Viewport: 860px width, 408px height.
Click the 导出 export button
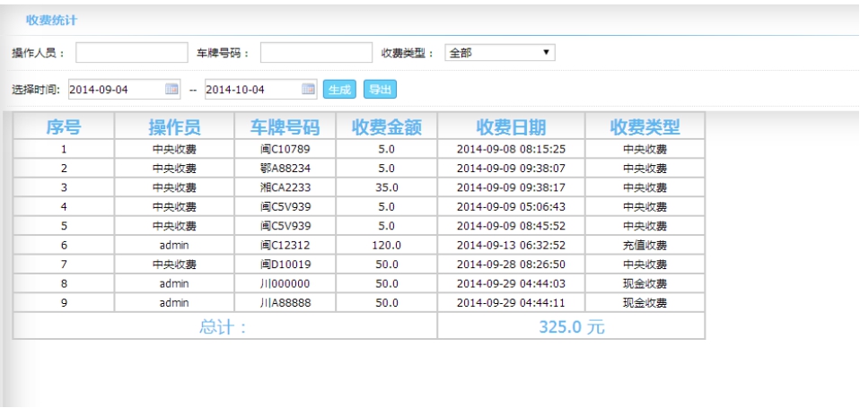coord(380,89)
